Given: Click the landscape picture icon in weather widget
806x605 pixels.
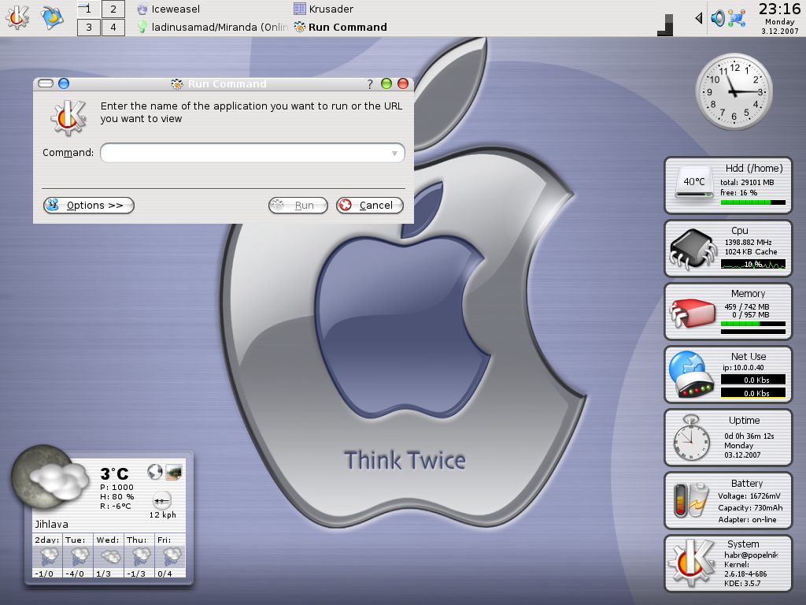Looking at the screenshot, I should (174, 472).
